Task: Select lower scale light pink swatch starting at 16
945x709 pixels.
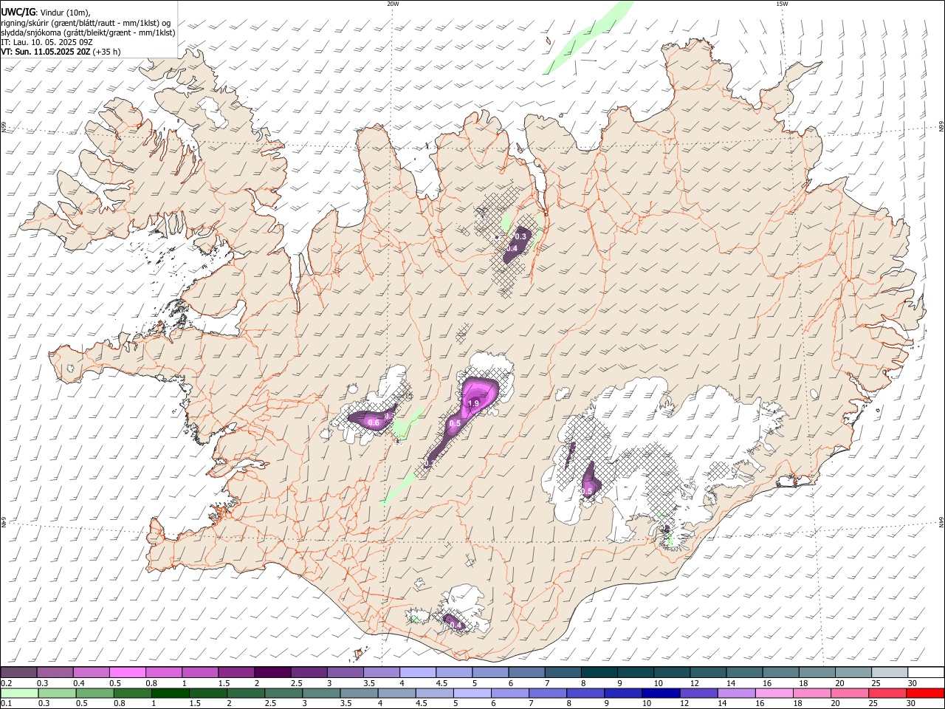Action: pos(774,693)
